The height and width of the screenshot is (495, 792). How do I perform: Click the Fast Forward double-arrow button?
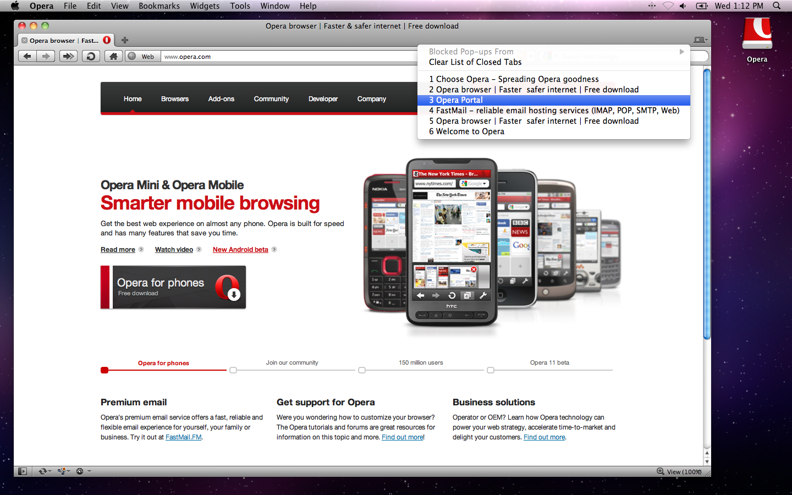68,56
